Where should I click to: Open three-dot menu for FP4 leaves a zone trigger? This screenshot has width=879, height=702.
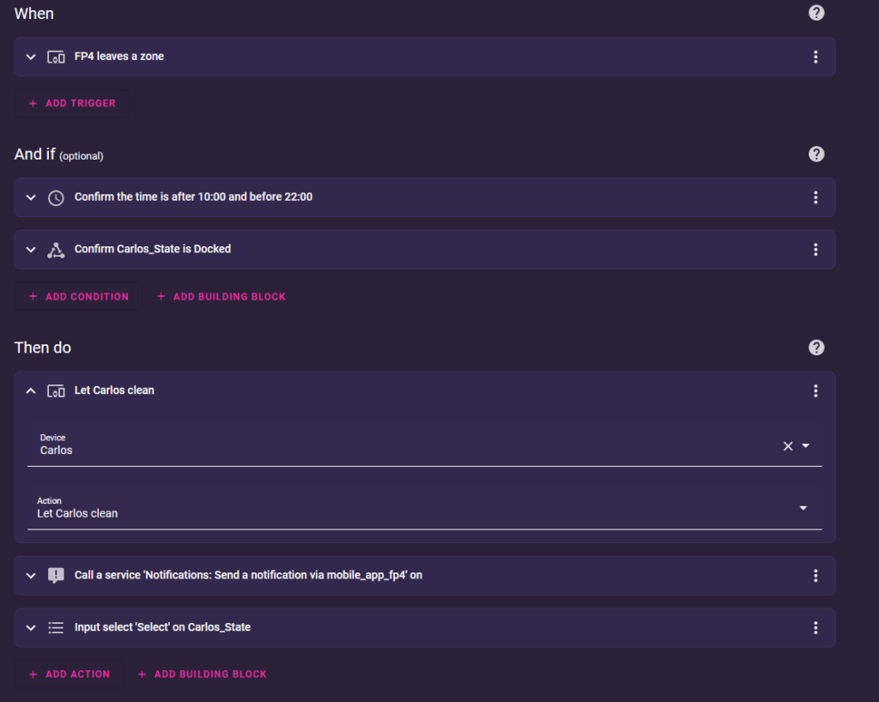point(815,57)
